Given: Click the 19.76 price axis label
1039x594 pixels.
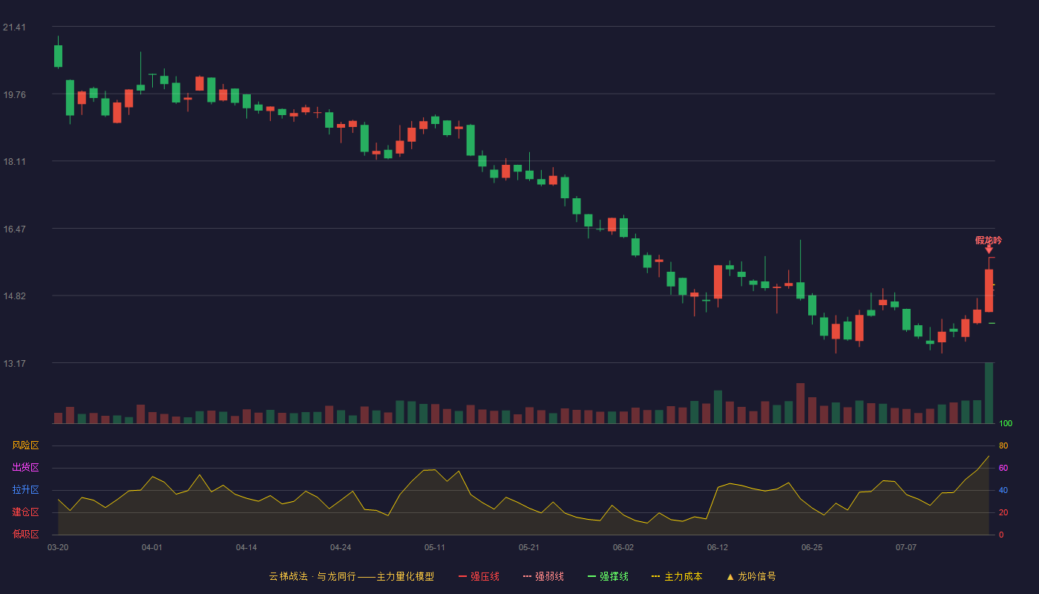Looking at the screenshot, I should (x=14, y=94).
